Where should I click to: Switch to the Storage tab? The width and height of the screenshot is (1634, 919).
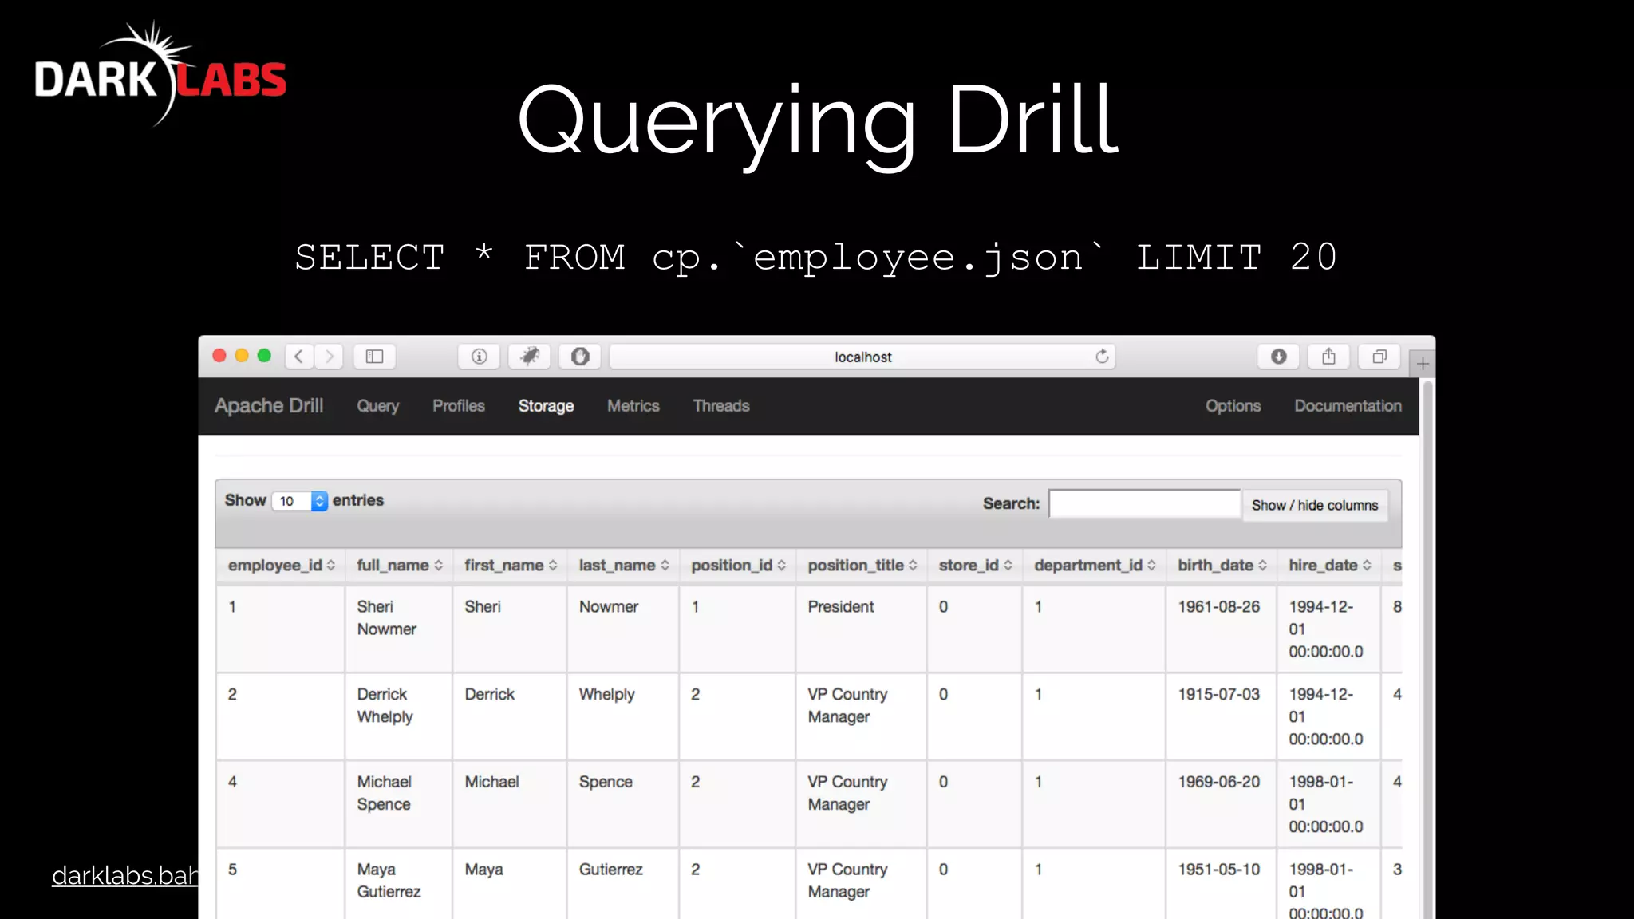click(546, 406)
